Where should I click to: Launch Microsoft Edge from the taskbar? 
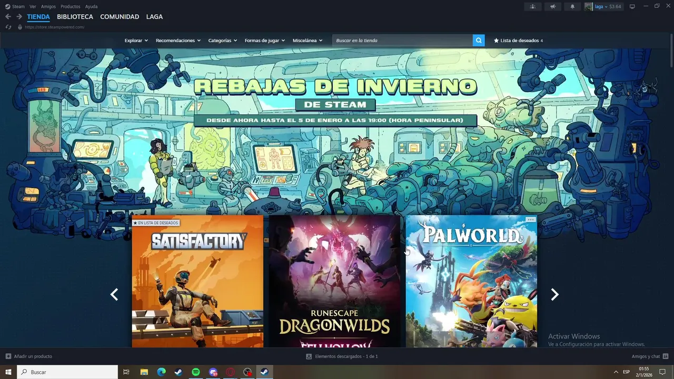coord(161,372)
